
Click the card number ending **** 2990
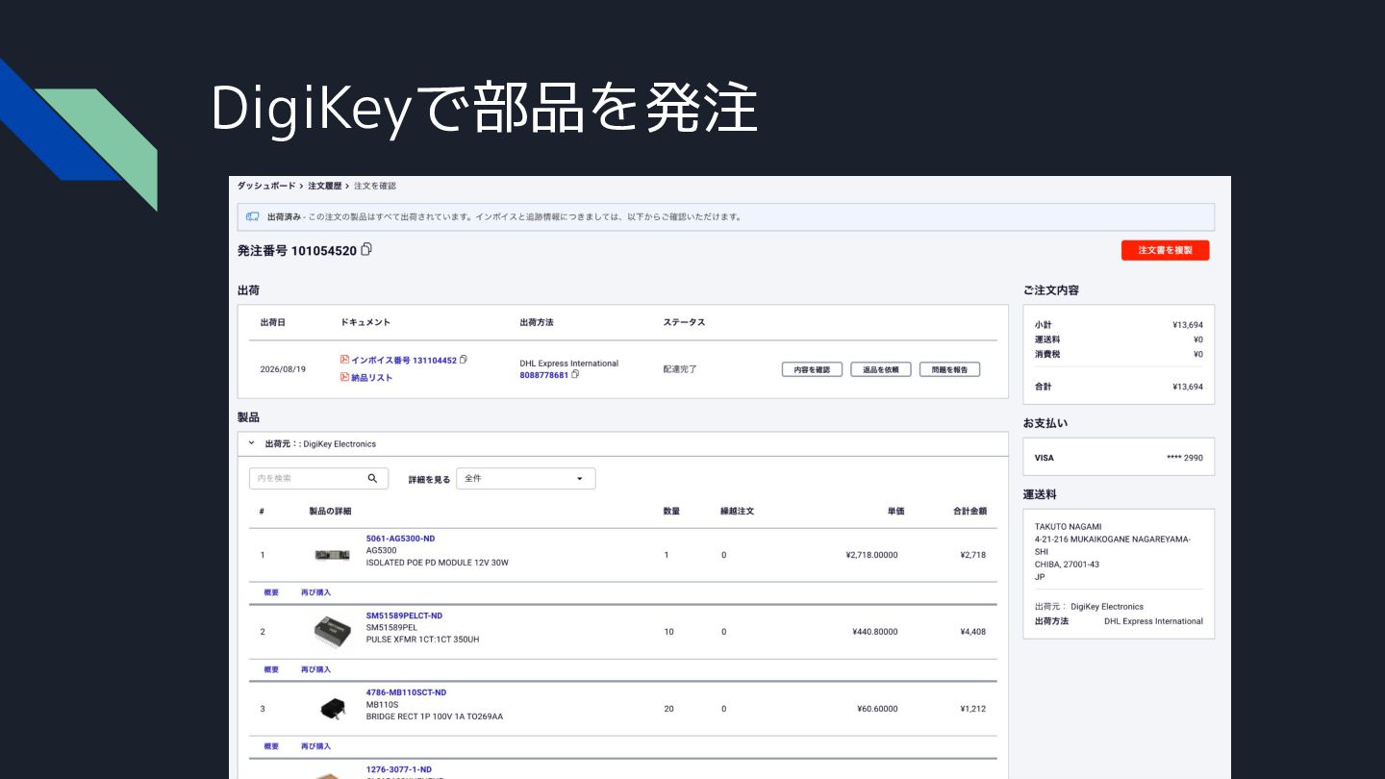pos(1184,458)
